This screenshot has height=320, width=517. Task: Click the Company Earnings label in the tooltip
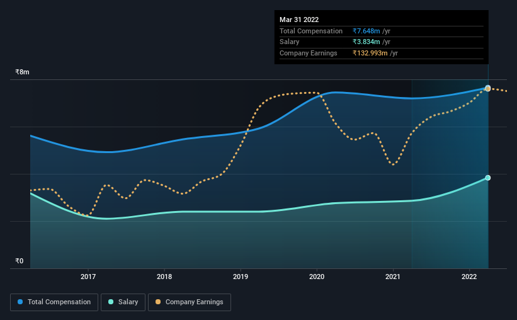[309, 53]
